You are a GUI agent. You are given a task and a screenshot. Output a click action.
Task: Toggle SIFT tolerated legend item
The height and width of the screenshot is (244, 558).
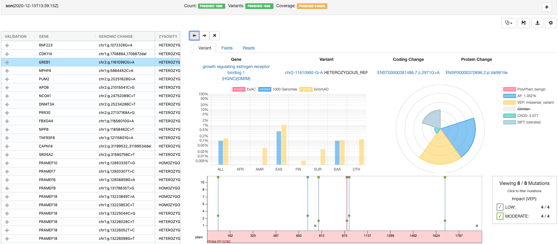pos(522,122)
